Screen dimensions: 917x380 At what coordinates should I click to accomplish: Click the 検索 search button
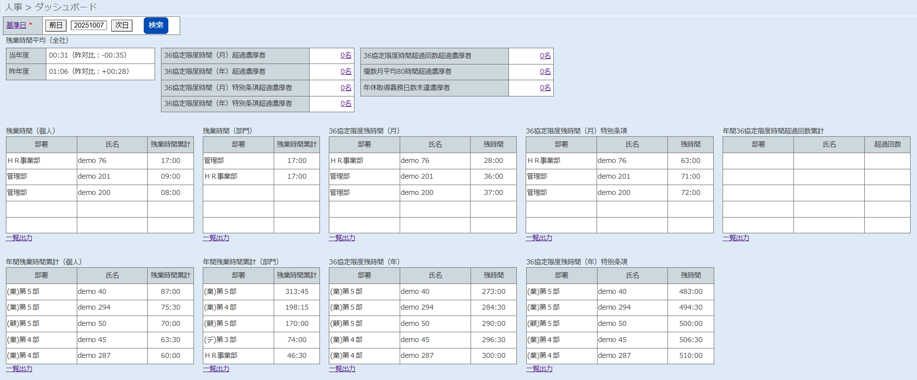tap(156, 25)
